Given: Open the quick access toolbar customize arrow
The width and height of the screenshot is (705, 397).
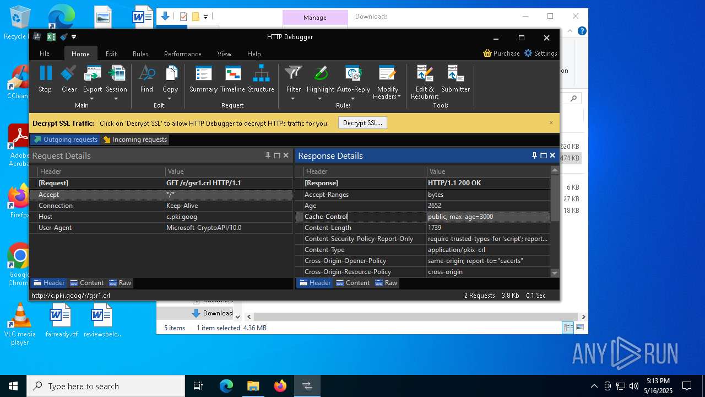Looking at the screenshot, I should tap(74, 37).
